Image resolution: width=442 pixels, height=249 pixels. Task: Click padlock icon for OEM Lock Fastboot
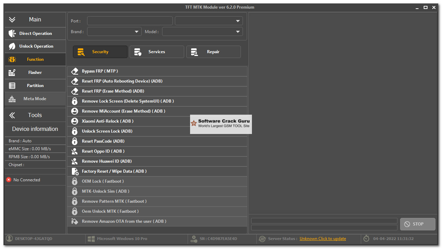[x=75, y=181]
